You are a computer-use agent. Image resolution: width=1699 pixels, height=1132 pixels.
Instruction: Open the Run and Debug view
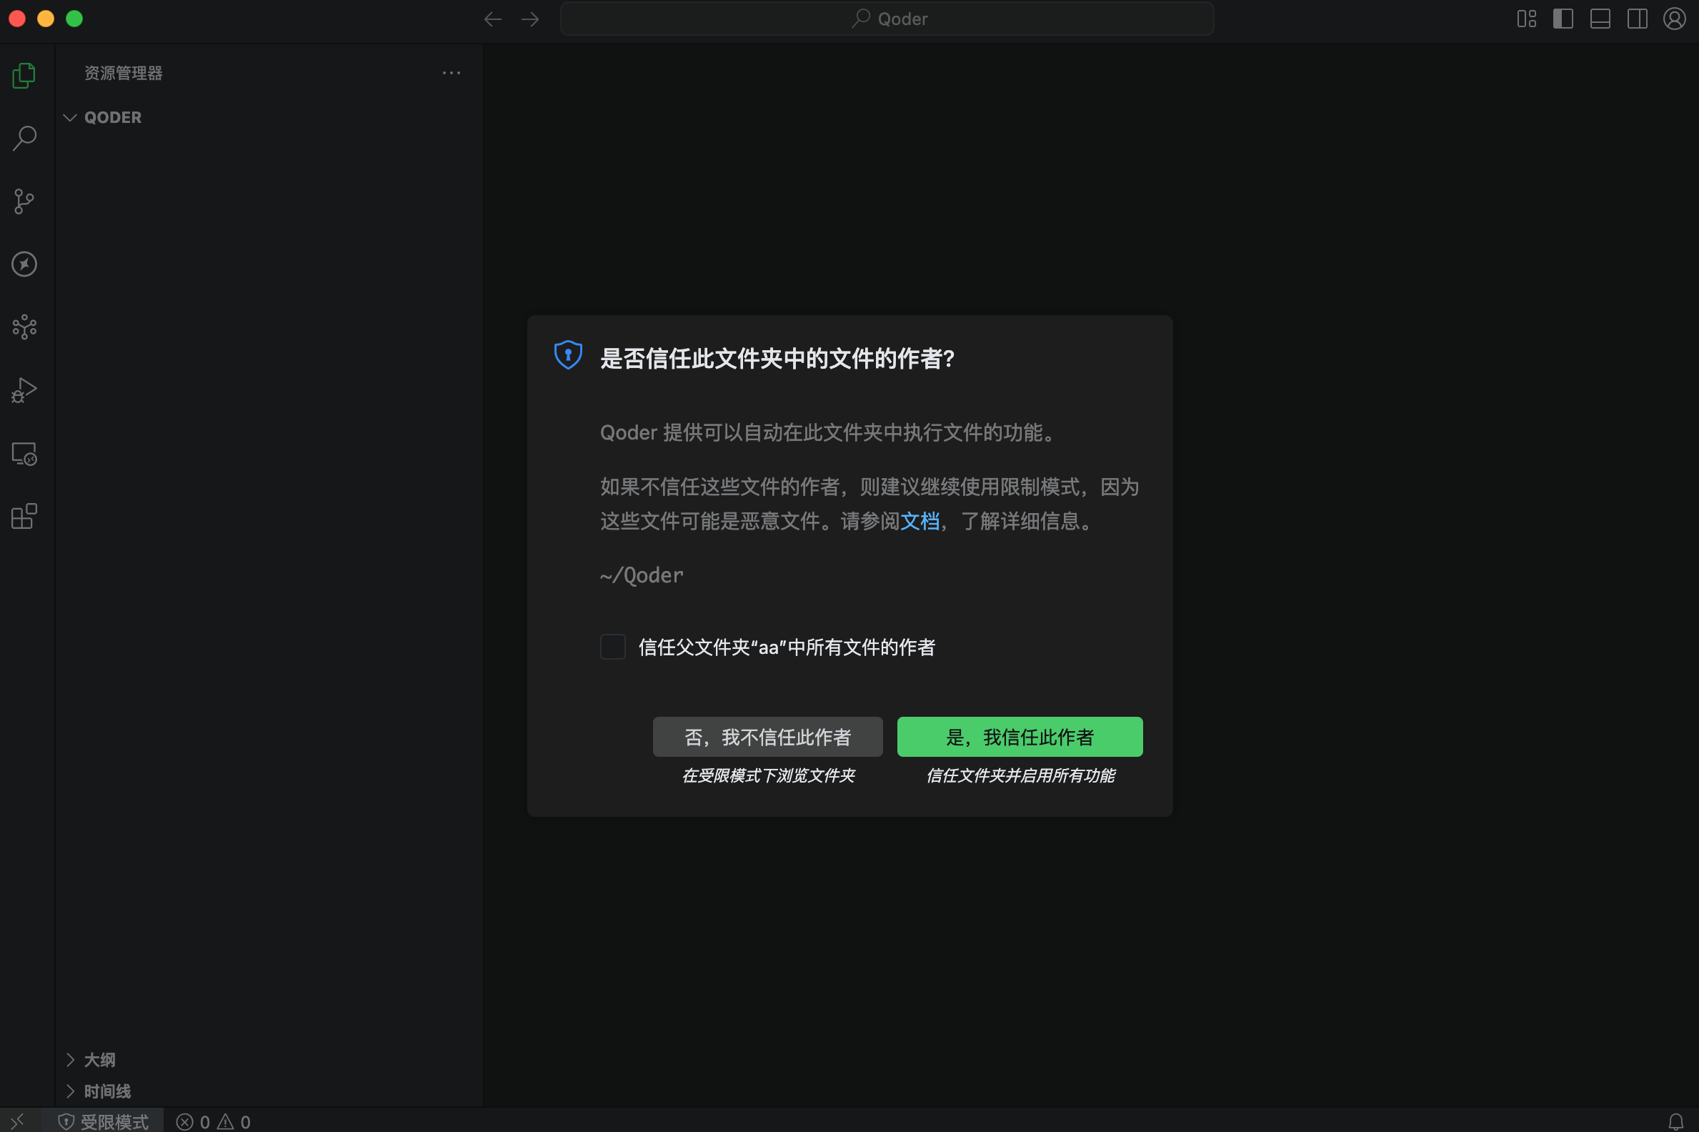coord(24,390)
